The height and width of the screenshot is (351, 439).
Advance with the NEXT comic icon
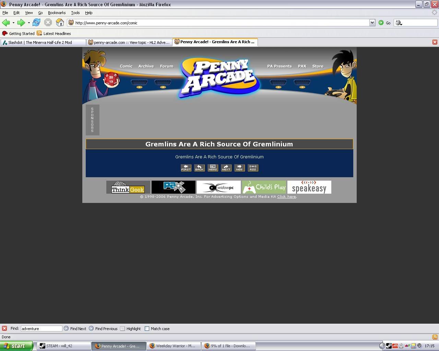click(226, 168)
